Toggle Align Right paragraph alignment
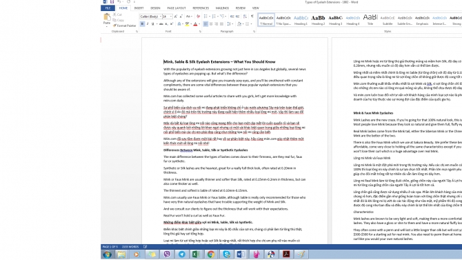 pos(217,24)
